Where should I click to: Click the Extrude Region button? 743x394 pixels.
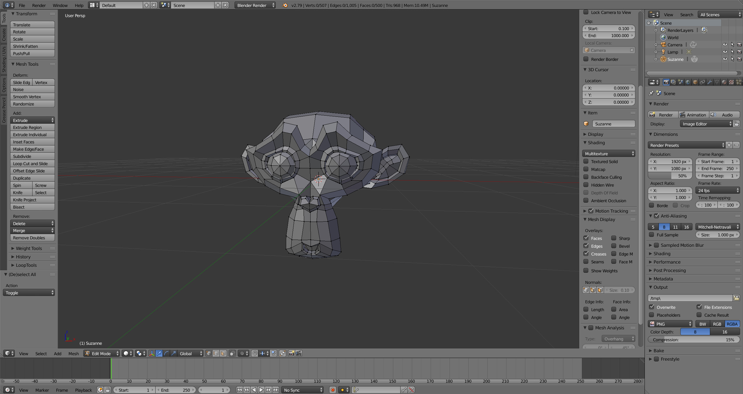pos(33,127)
